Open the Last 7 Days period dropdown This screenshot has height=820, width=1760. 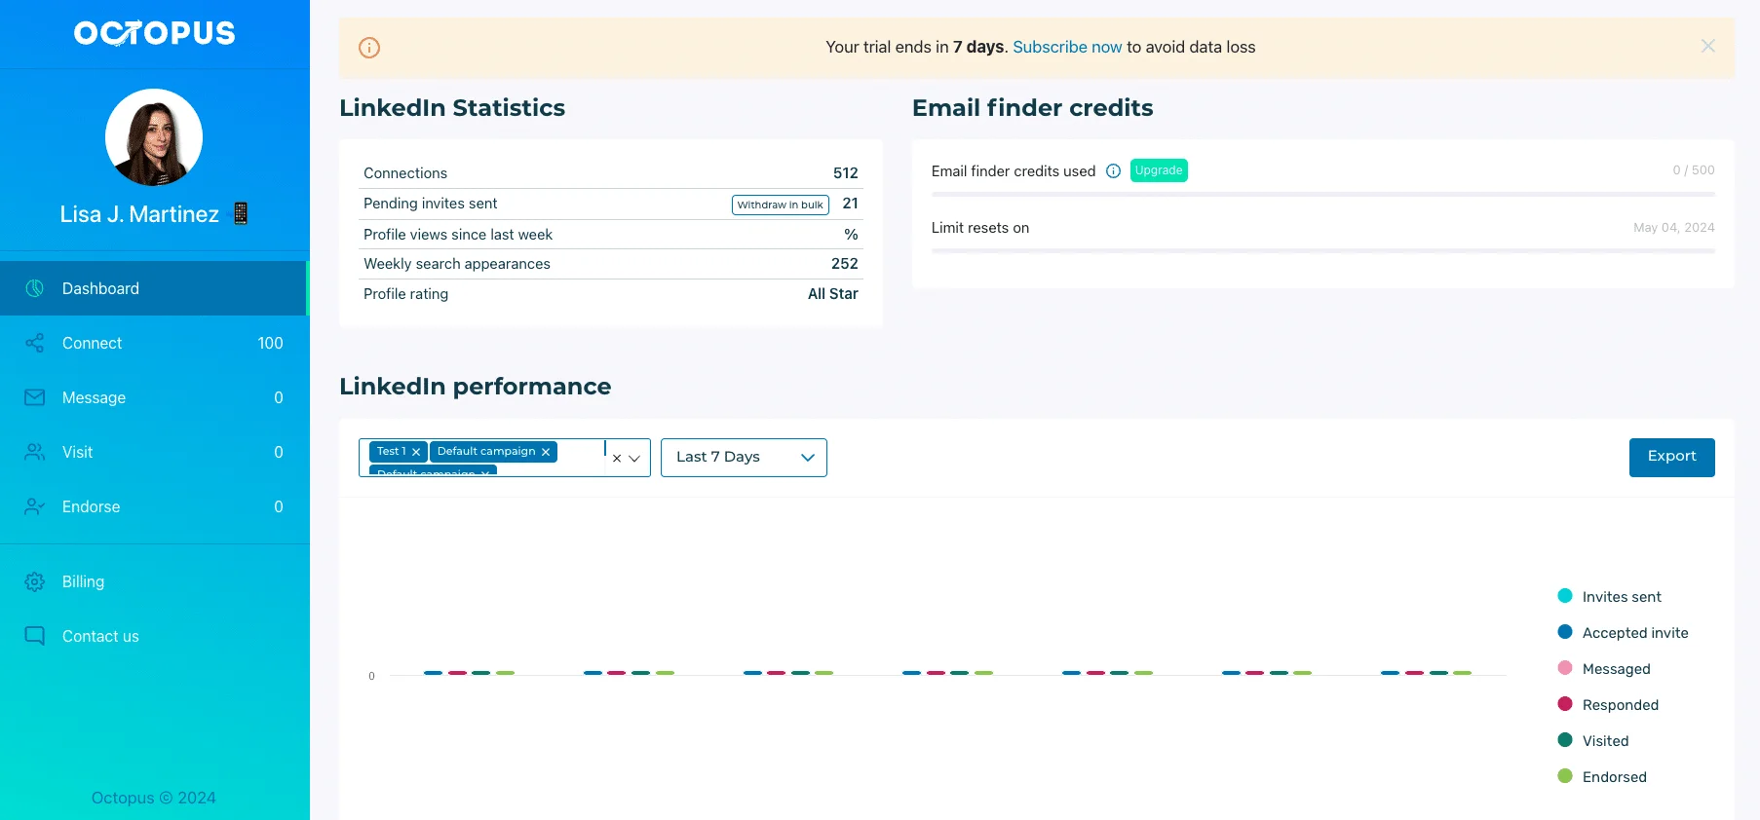click(744, 458)
